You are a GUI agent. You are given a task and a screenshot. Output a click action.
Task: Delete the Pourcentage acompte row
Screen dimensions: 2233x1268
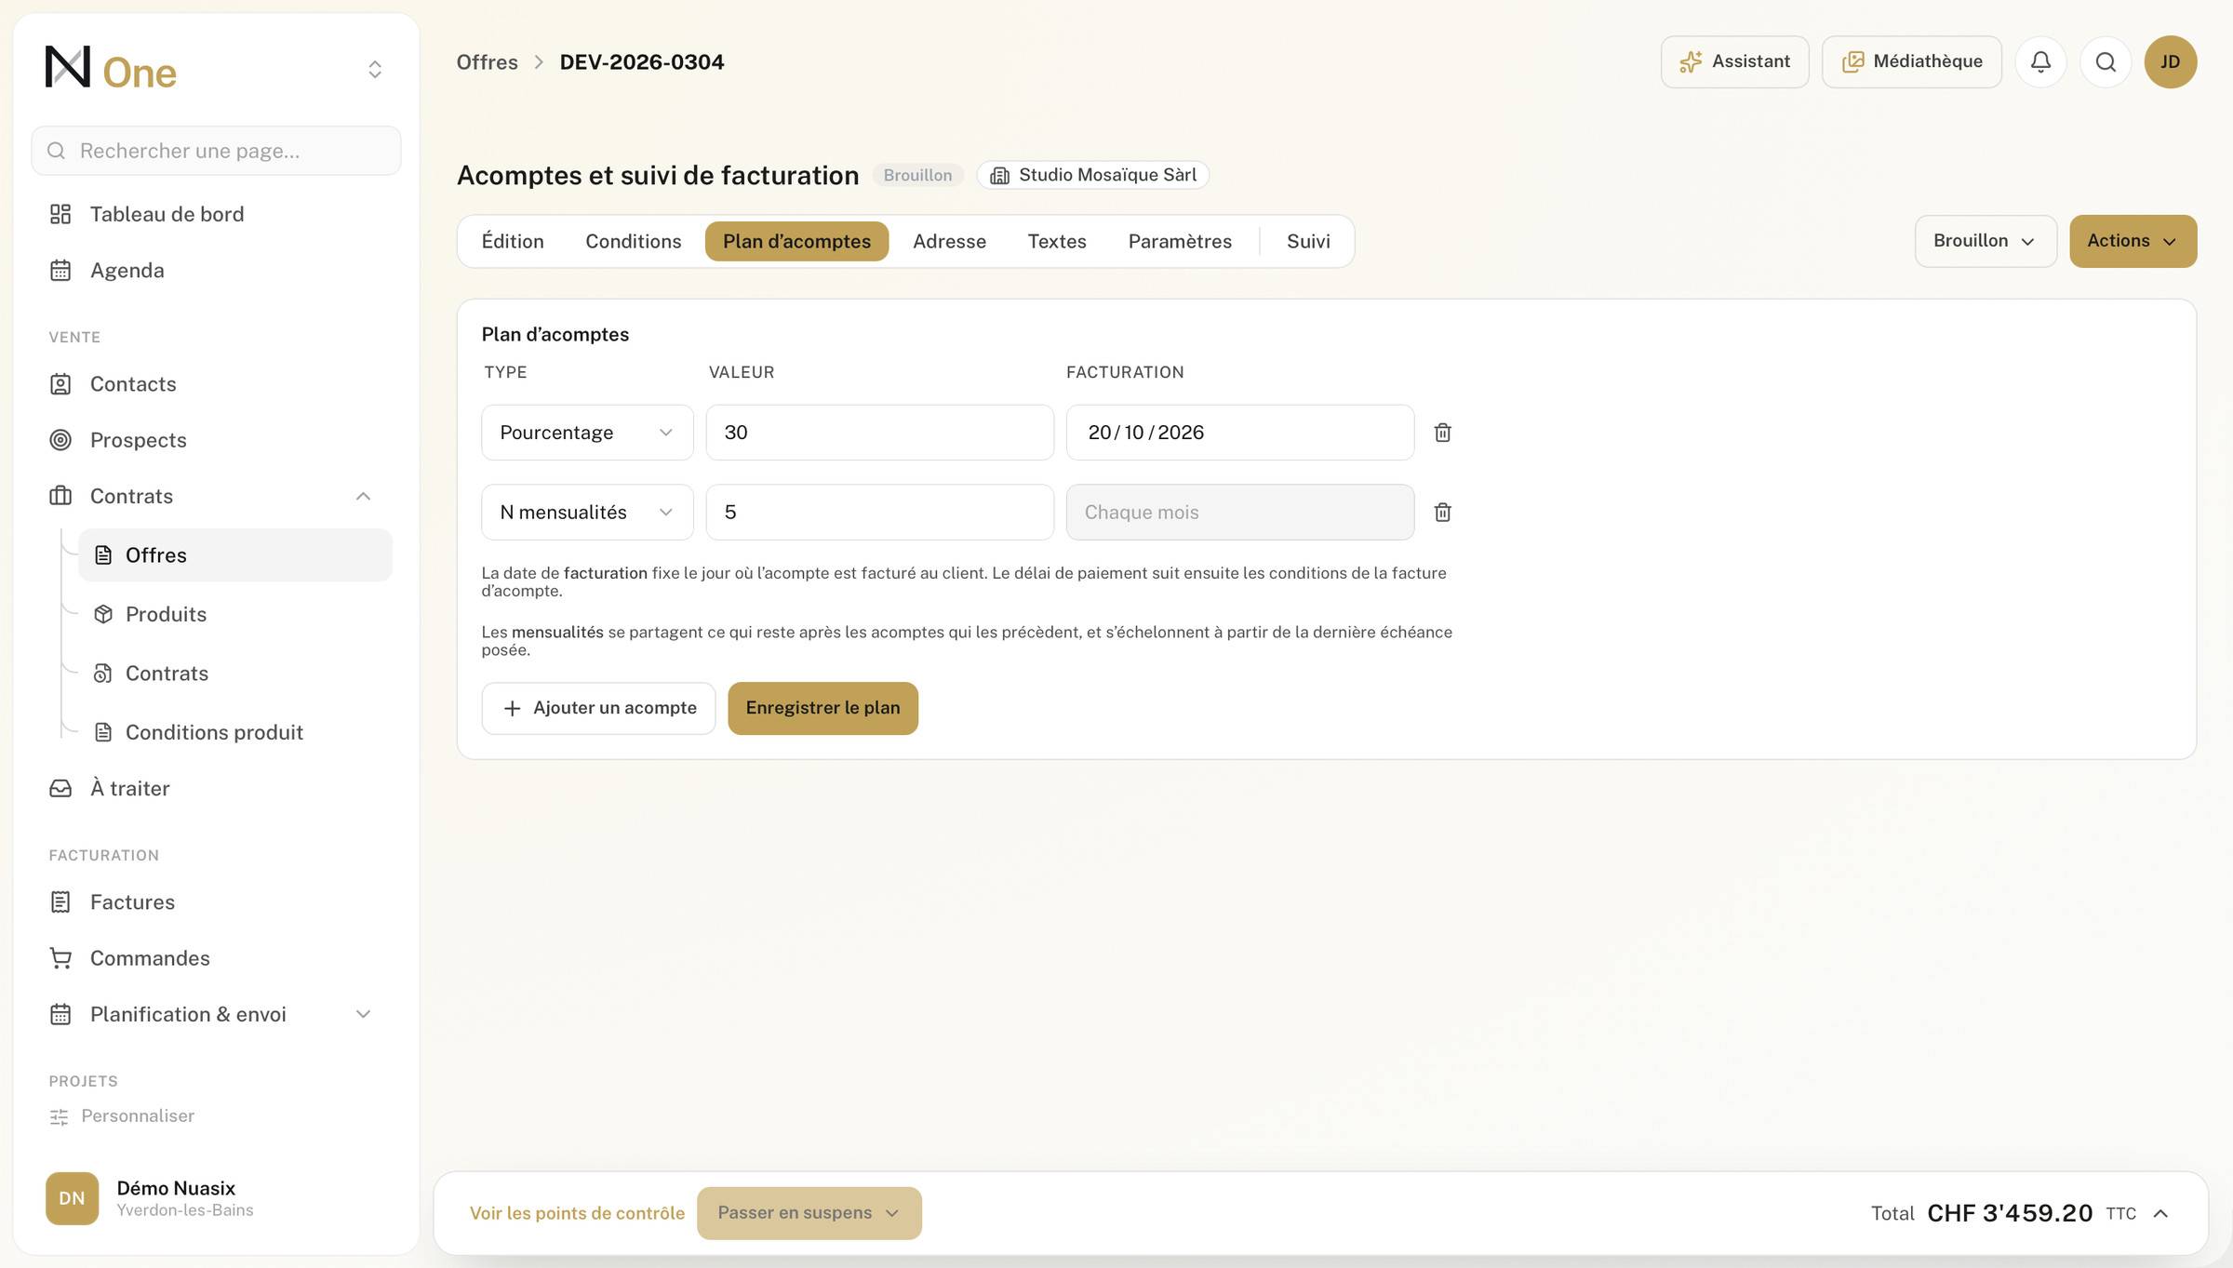click(1442, 433)
